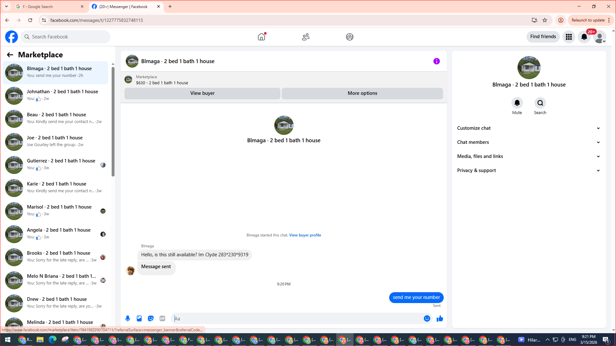Open Chrome tab search dropdown
The height and width of the screenshot is (346, 616).
pyautogui.click(x=6, y=6)
